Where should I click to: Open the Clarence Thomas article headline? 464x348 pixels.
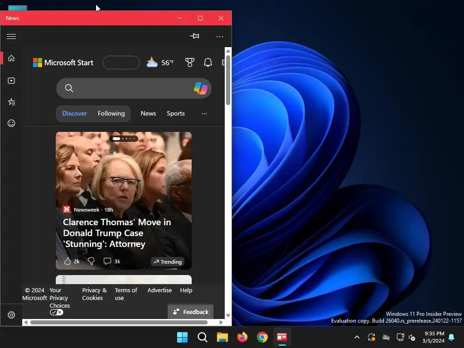tap(117, 233)
